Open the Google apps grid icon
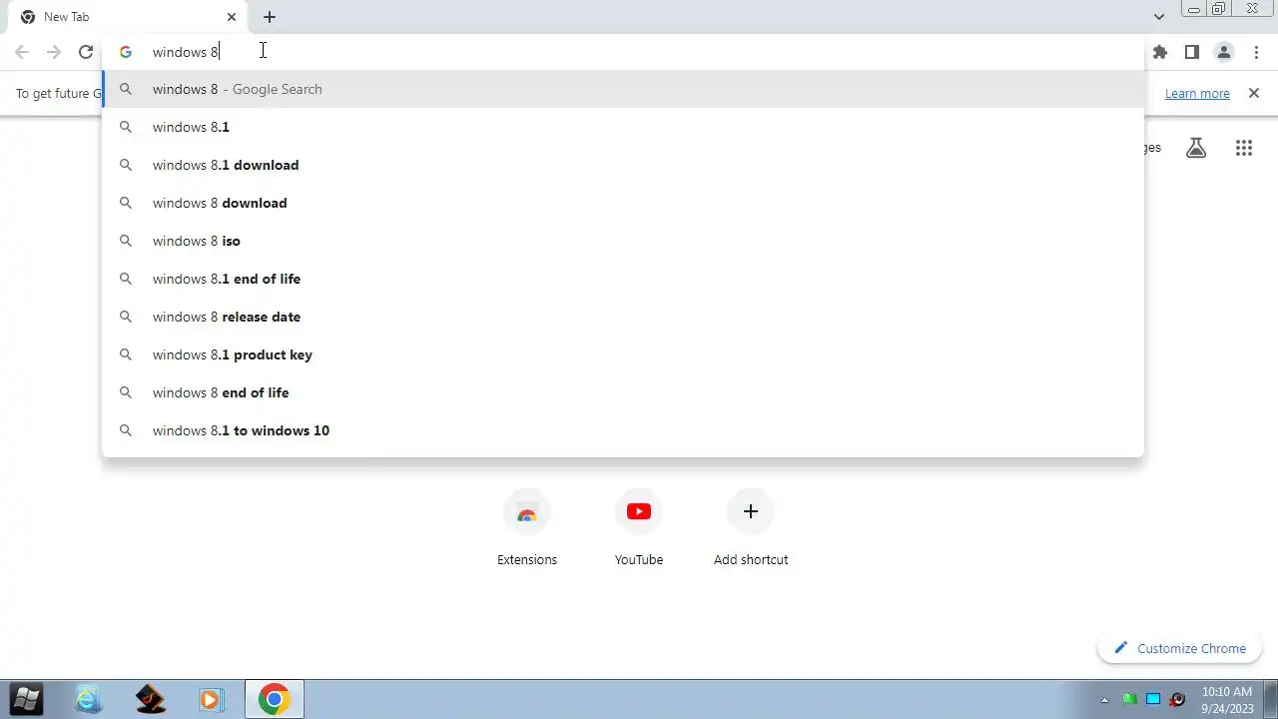Screen dimensions: 1278x719 click(1244, 148)
